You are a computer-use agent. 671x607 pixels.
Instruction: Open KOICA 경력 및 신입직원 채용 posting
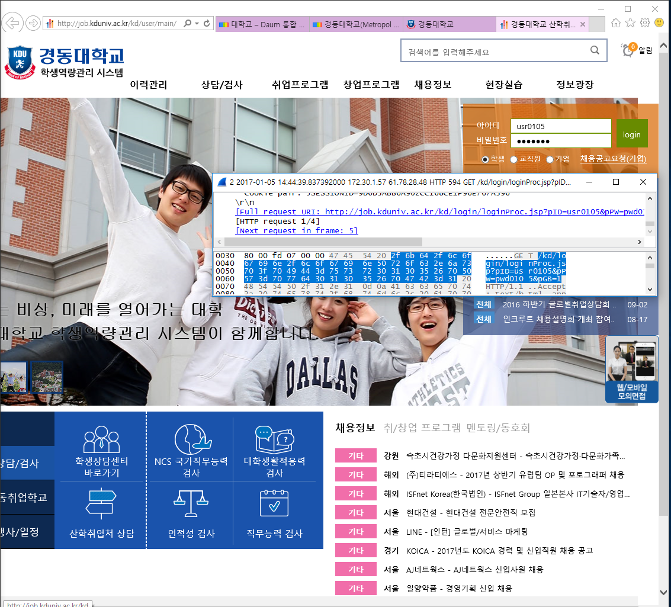[499, 551]
